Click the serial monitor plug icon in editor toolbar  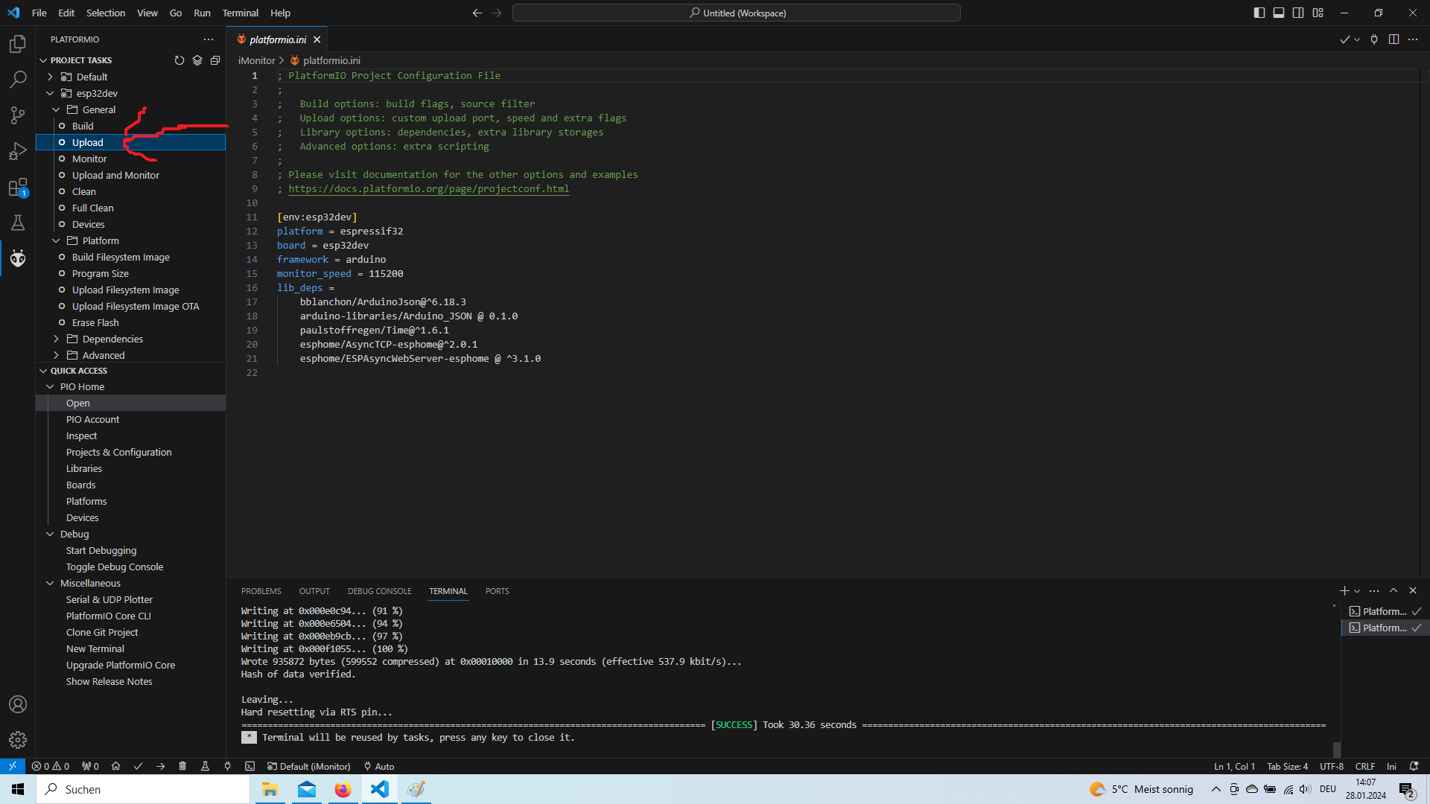click(x=1374, y=39)
